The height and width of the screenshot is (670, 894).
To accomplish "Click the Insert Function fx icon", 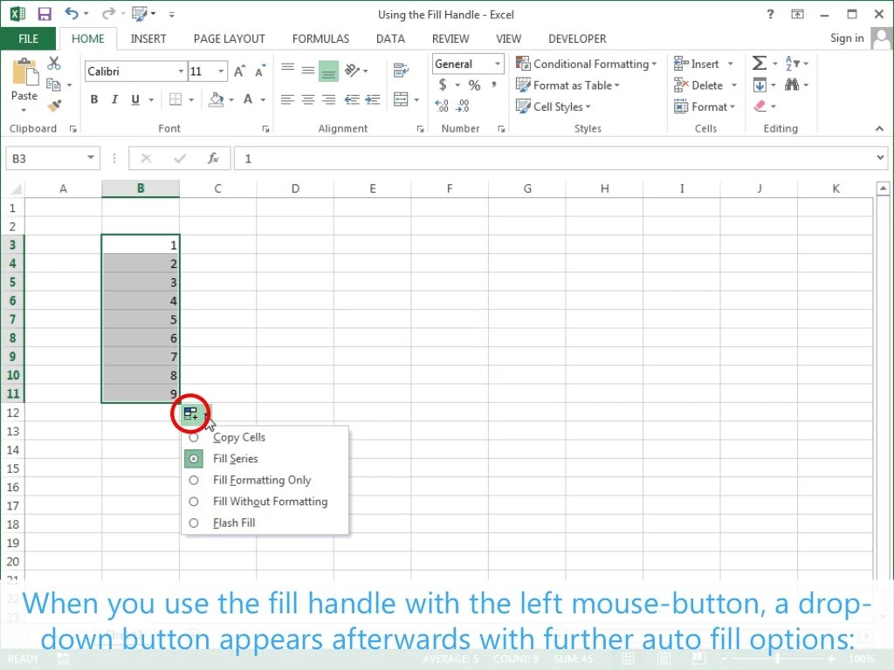I will tap(214, 158).
